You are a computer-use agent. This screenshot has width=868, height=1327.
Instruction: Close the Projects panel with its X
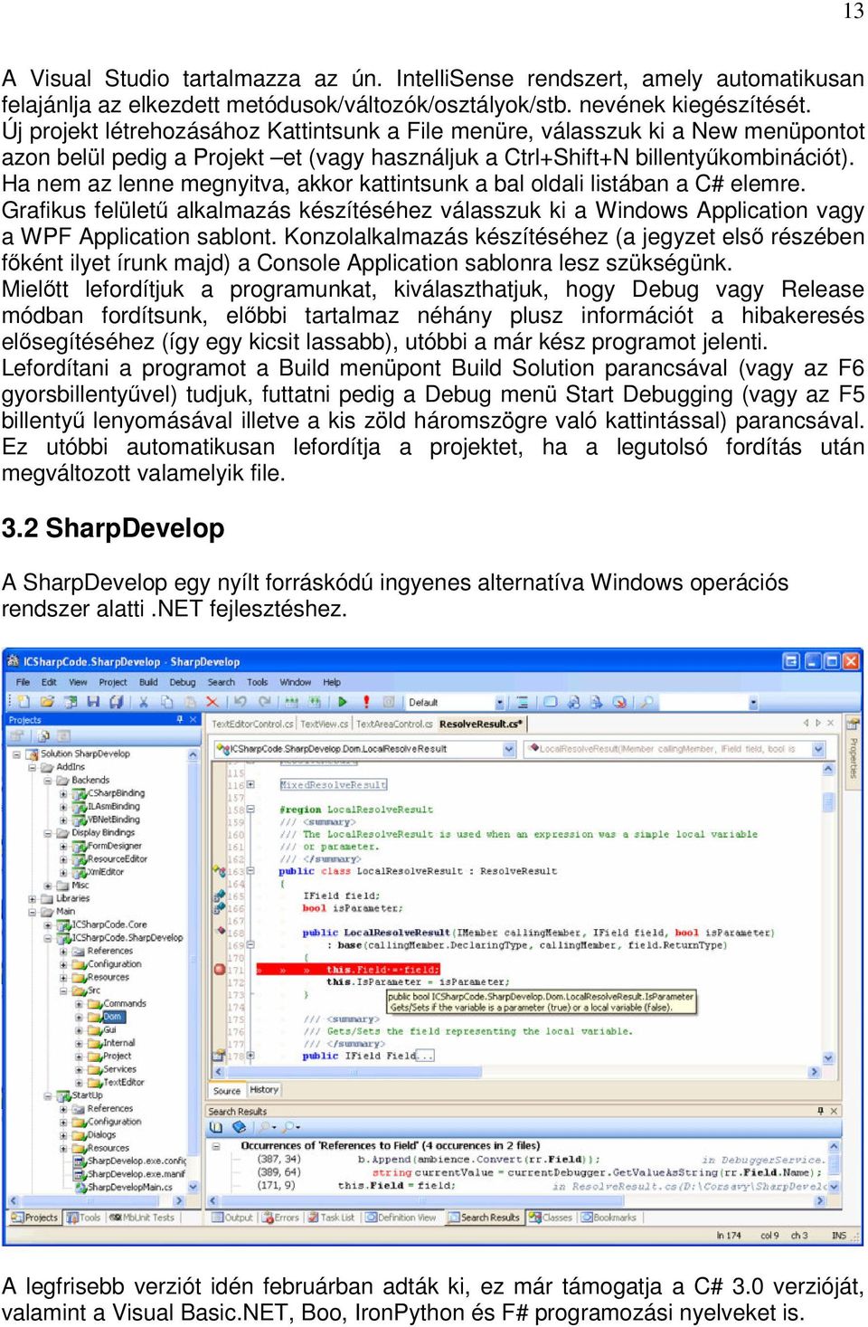click(193, 720)
